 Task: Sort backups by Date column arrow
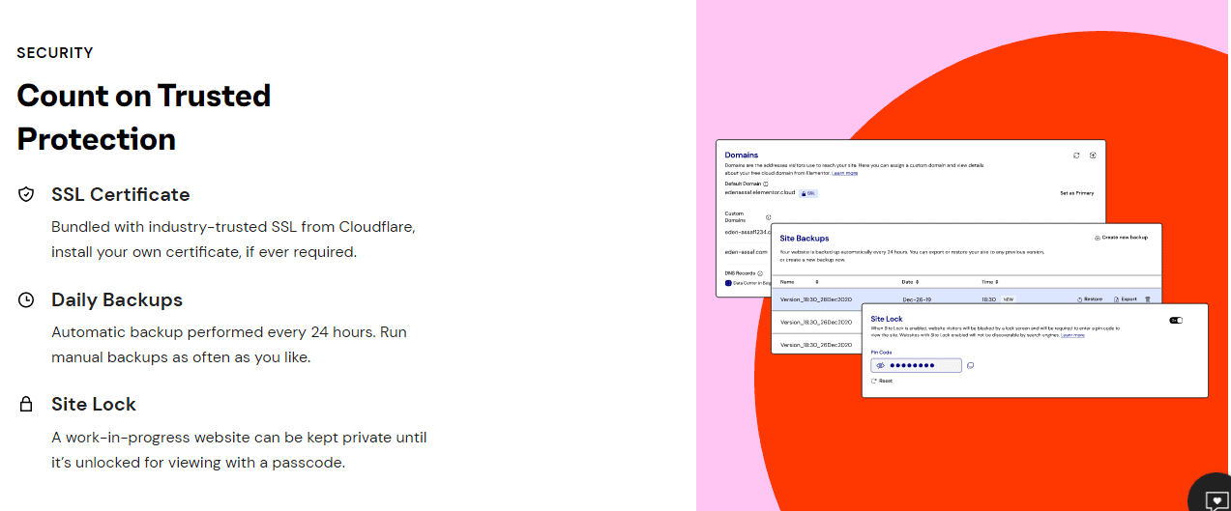tap(917, 282)
